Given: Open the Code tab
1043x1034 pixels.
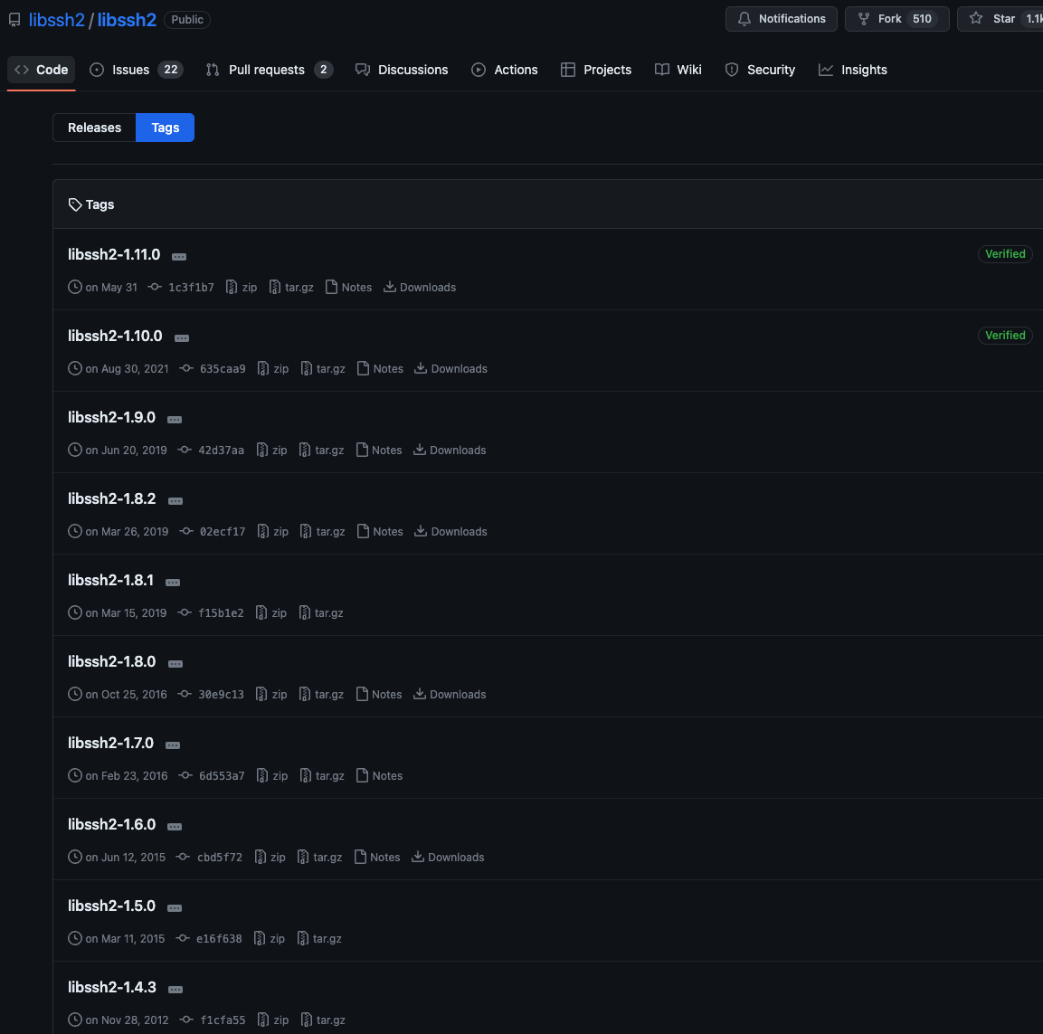Looking at the screenshot, I should pyautogui.click(x=42, y=70).
